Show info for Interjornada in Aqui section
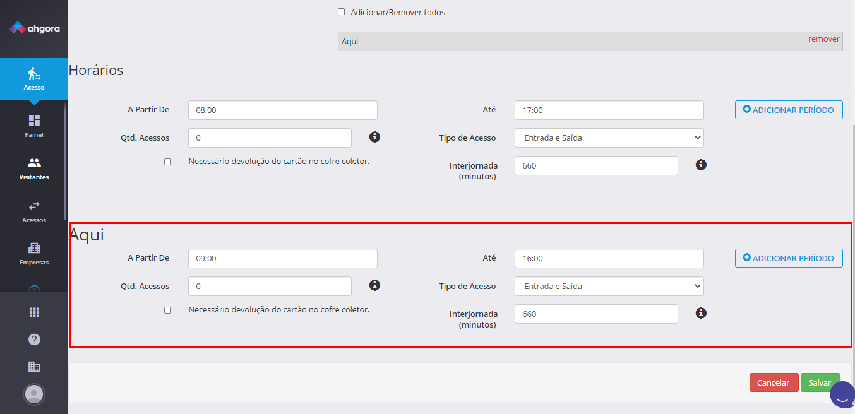 (x=701, y=313)
